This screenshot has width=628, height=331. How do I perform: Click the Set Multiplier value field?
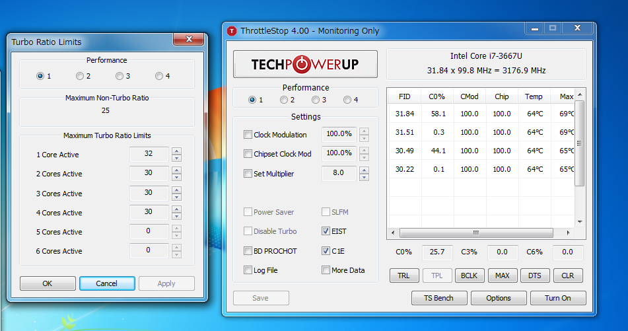[339, 173]
